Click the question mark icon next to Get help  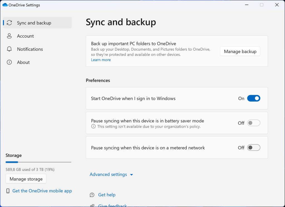92,195
